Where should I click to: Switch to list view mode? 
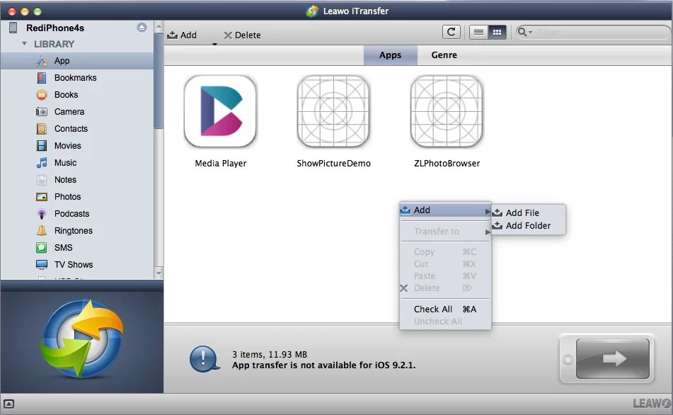(478, 31)
